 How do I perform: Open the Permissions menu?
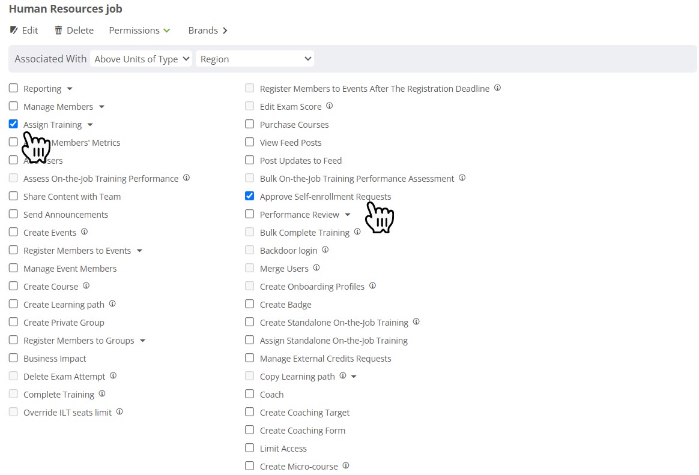click(139, 31)
